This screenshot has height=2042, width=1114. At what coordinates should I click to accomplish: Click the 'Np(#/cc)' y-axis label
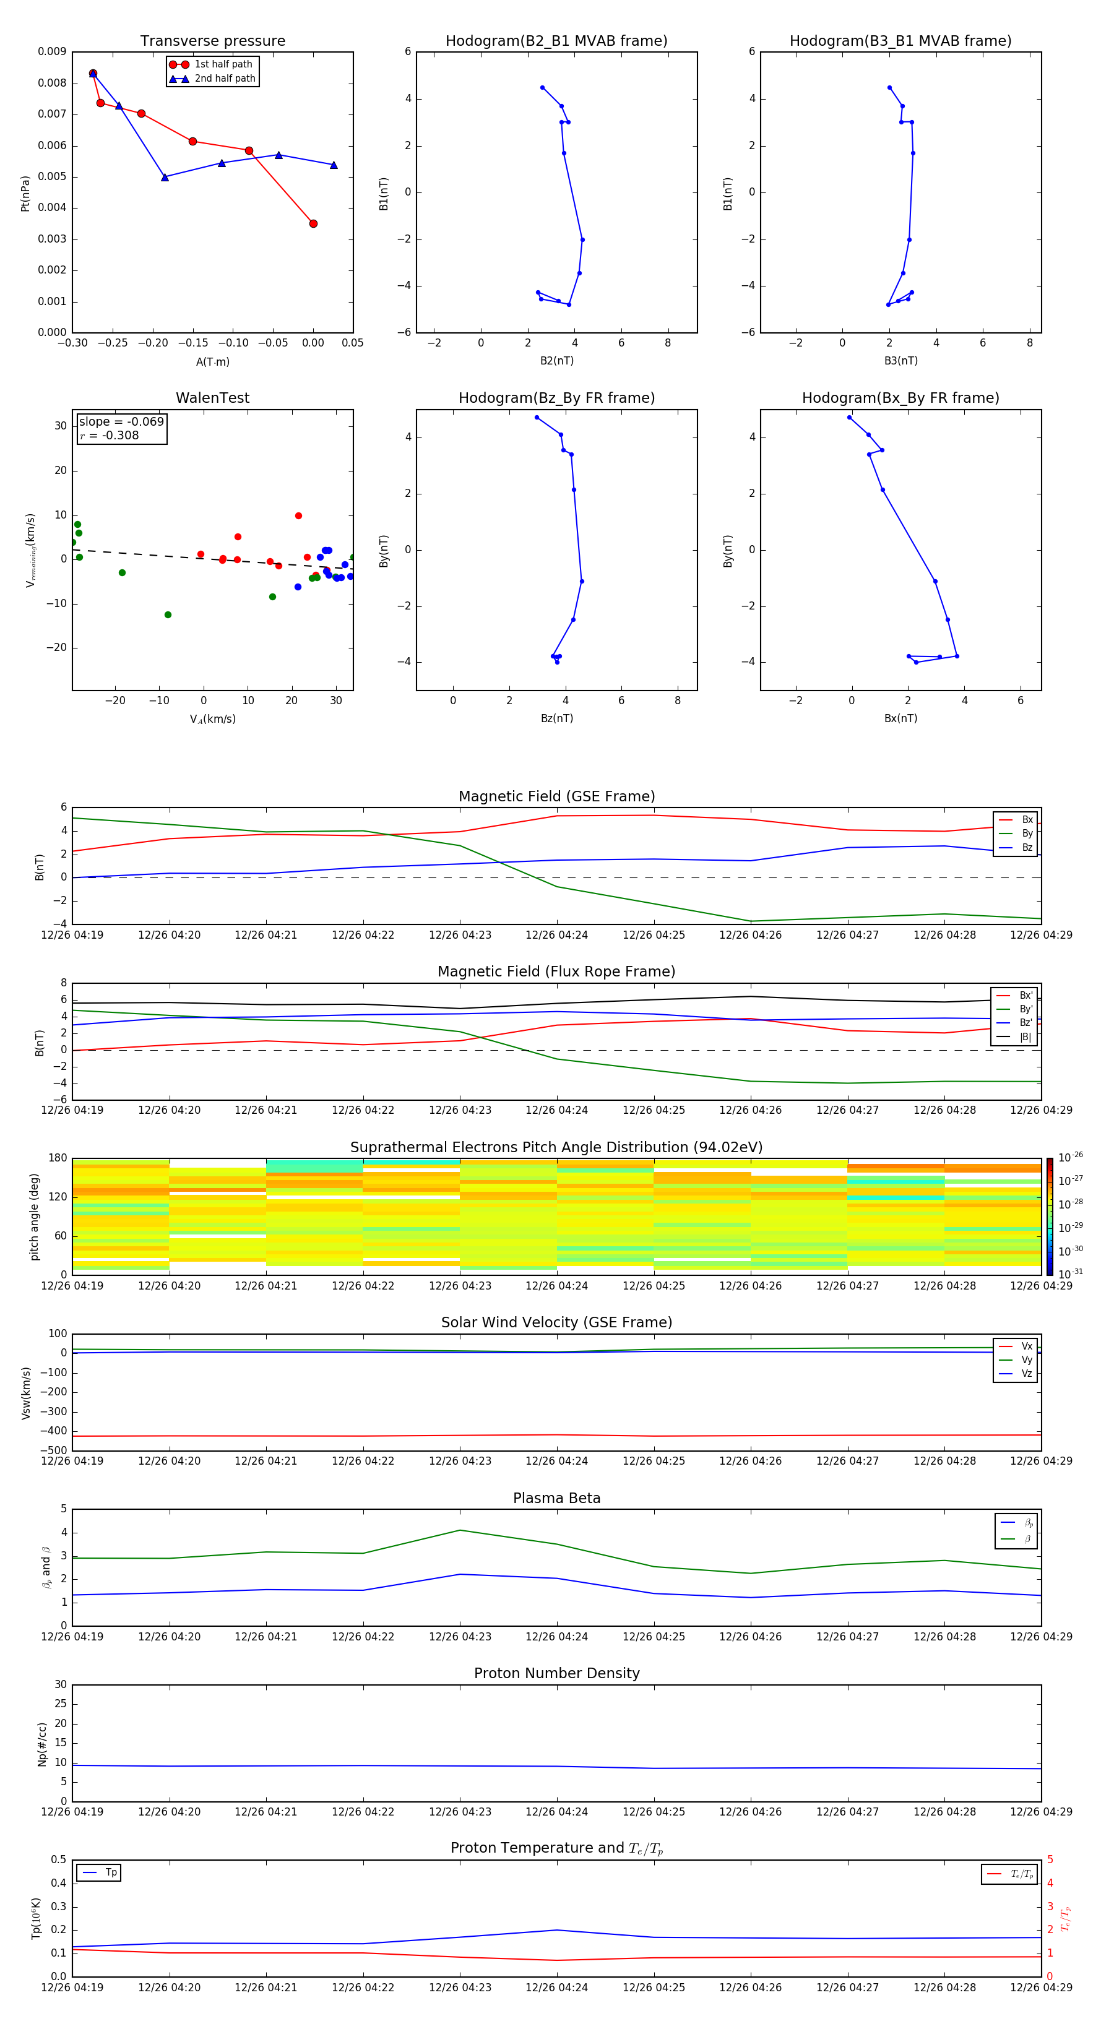coord(42,1744)
